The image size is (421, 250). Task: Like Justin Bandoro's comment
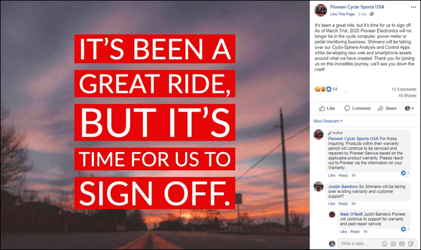pyautogui.click(x=332, y=204)
